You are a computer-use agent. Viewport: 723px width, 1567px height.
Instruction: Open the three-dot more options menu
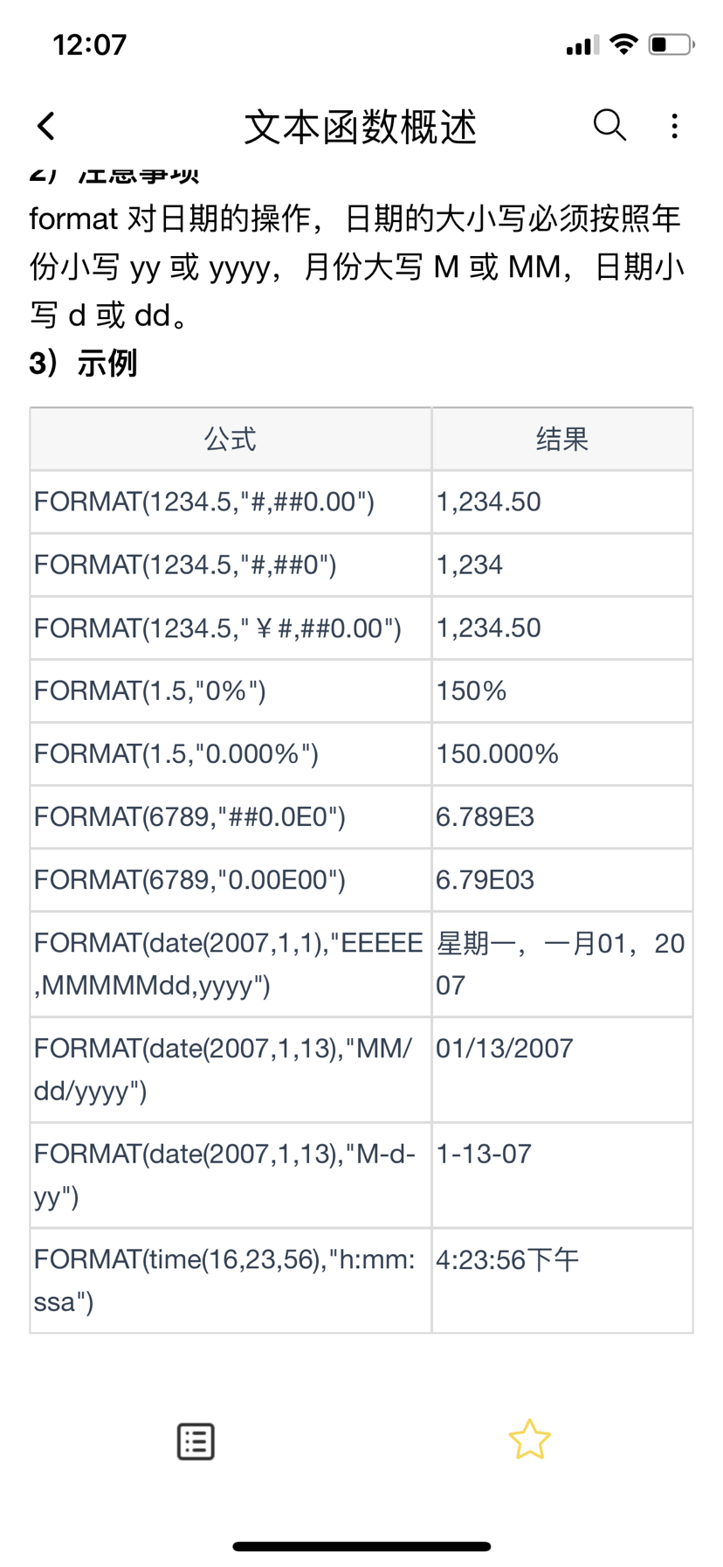[x=674, y=126]
